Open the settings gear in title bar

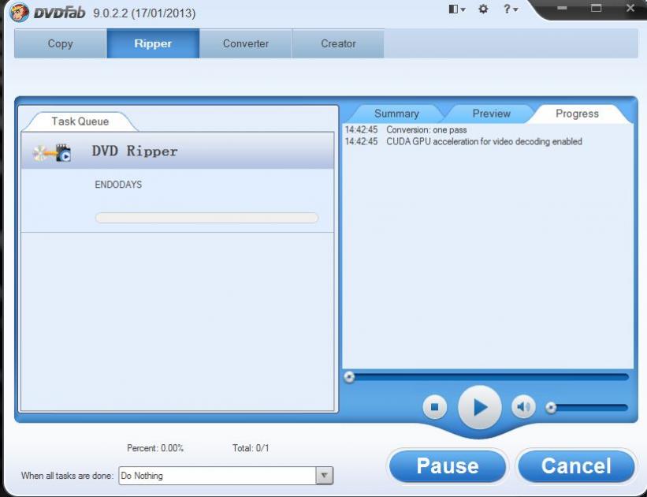(x=484, y=9)
